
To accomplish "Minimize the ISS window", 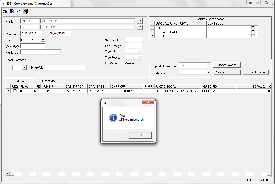I will point(250,3).
